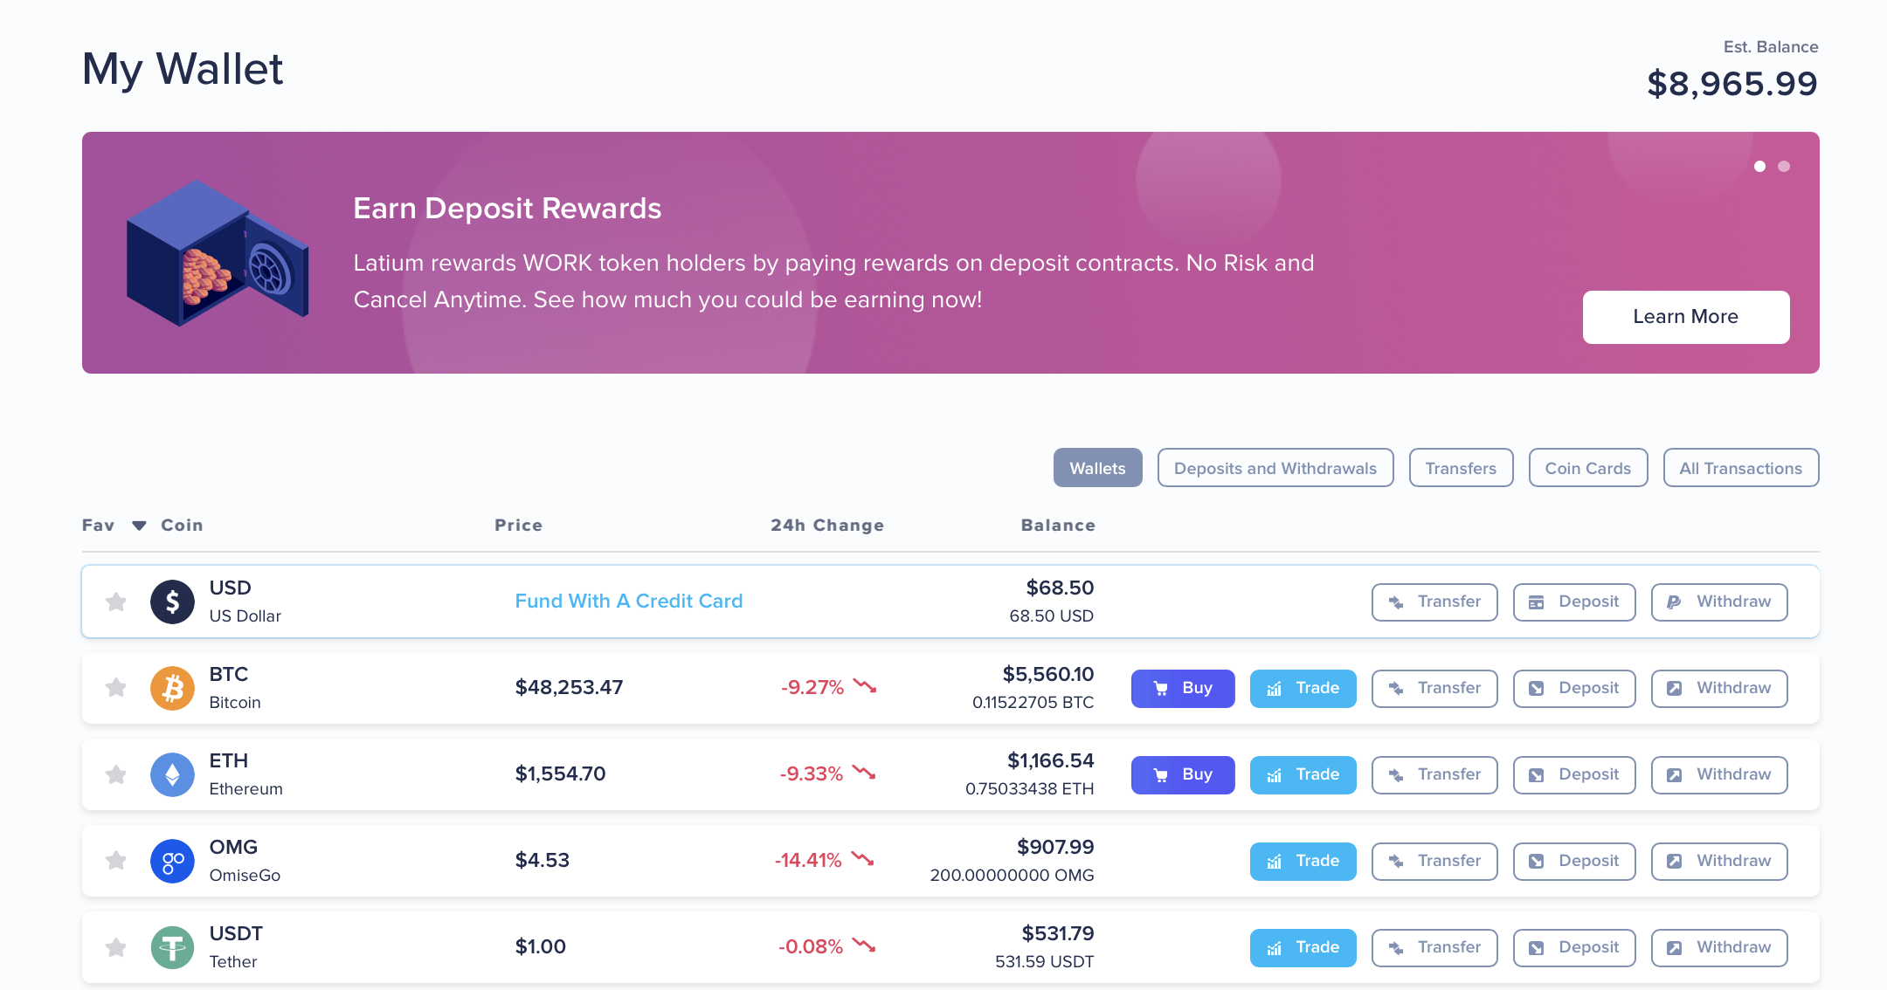1887x990 pixels.
Task: Switch to Deposits and Withdrawals tab
Action: [1275, 468]
